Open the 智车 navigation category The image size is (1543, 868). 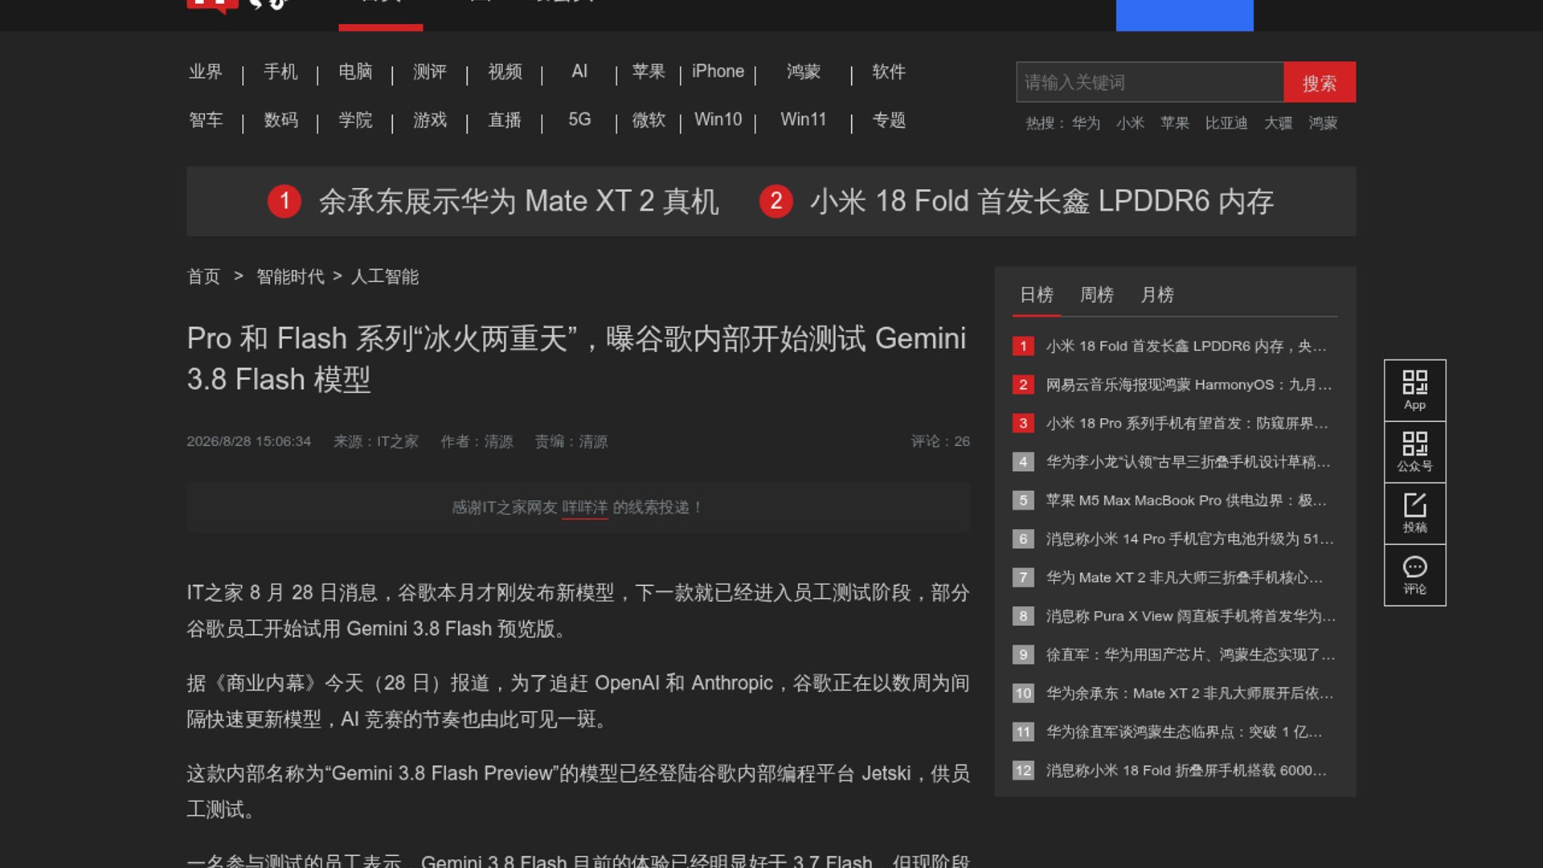(206, 120)
